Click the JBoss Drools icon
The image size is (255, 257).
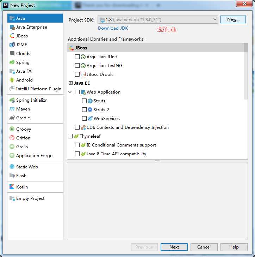(x=83, y=74)
